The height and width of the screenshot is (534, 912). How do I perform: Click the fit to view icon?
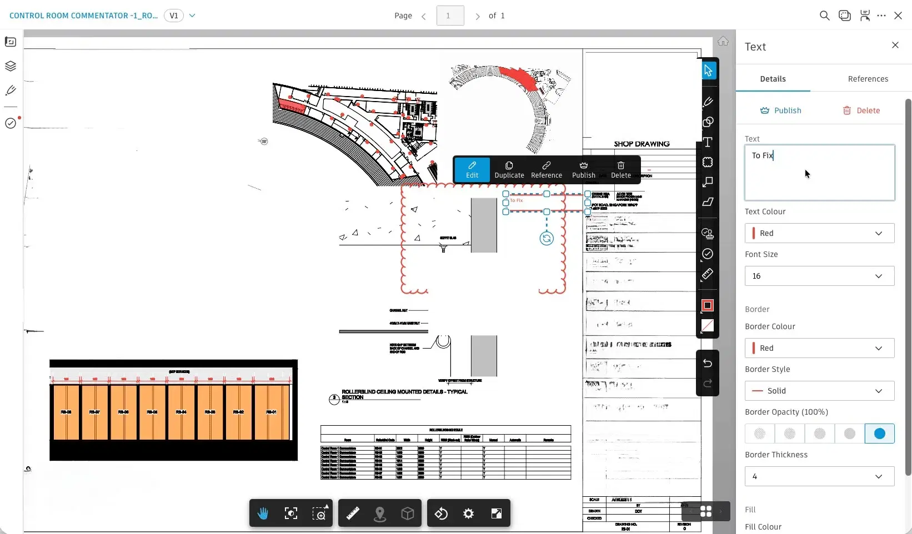click(x=291, y=513)
